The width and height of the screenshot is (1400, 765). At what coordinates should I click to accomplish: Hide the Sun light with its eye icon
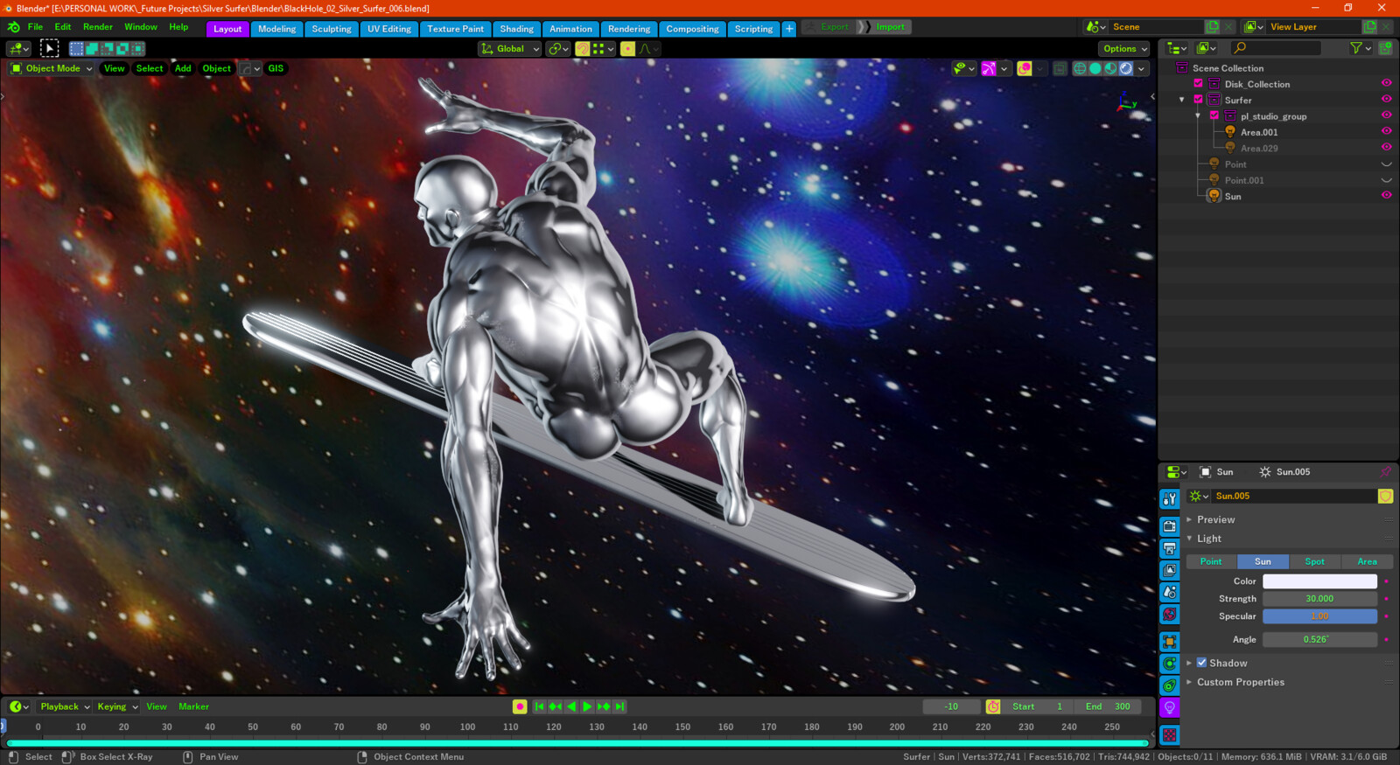(x=1386, y=196)
